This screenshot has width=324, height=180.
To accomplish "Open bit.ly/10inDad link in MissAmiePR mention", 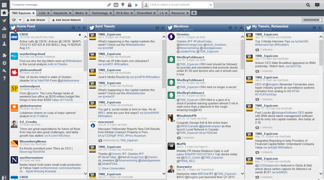I will coord(208,133).
